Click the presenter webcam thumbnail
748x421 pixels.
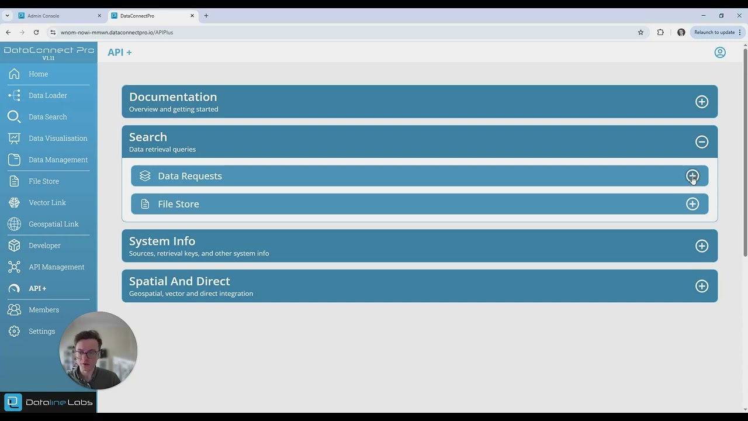pyautogui.click(x=98, y=350)
